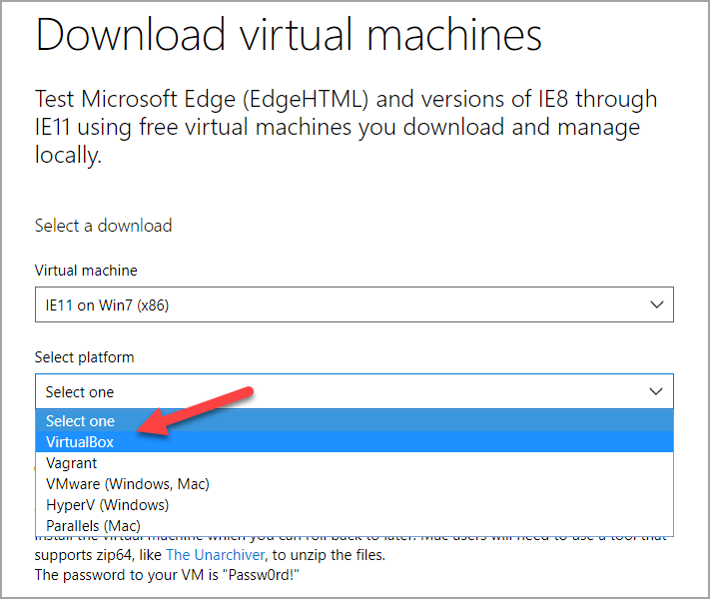Click the VM password text line

167,575
